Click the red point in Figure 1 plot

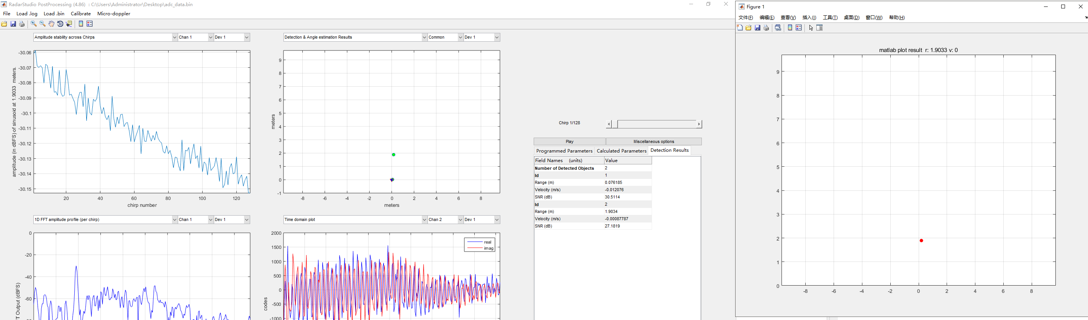[921, 241]
